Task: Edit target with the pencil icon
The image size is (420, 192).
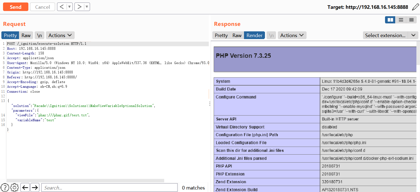Action: tap(415, 7)
